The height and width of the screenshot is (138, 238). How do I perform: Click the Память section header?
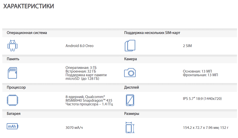pyautogui.click(x=13, y=59)
